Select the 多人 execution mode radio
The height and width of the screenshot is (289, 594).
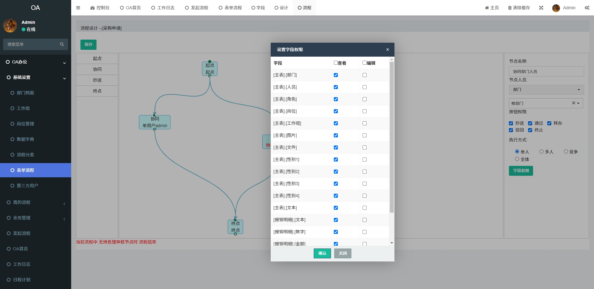pos(541,152)
